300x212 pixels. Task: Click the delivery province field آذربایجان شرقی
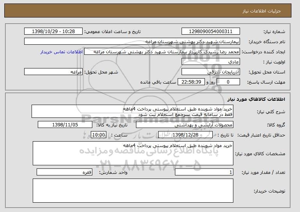tap(211, 72)
